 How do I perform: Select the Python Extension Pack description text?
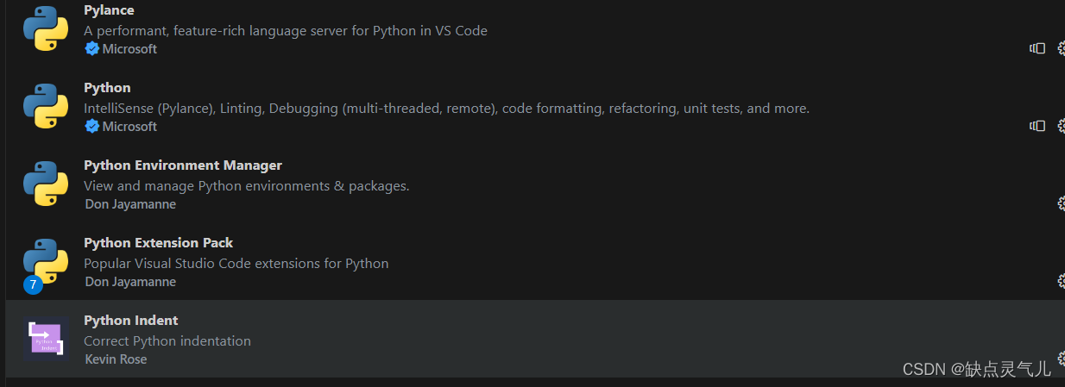click(236, 264)
